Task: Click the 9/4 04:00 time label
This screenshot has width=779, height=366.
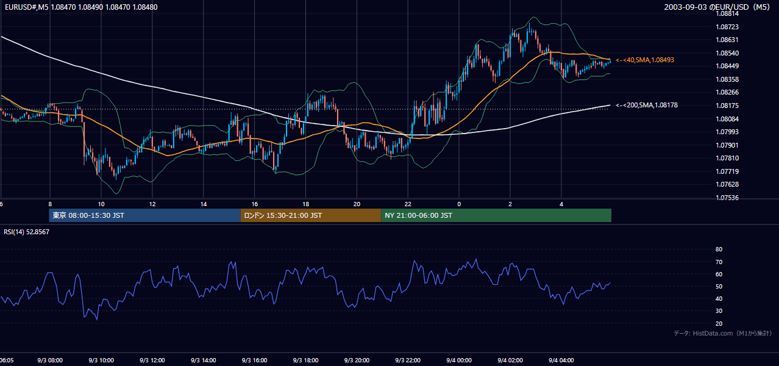Action: pyautogui.click(x=562, y=361)
